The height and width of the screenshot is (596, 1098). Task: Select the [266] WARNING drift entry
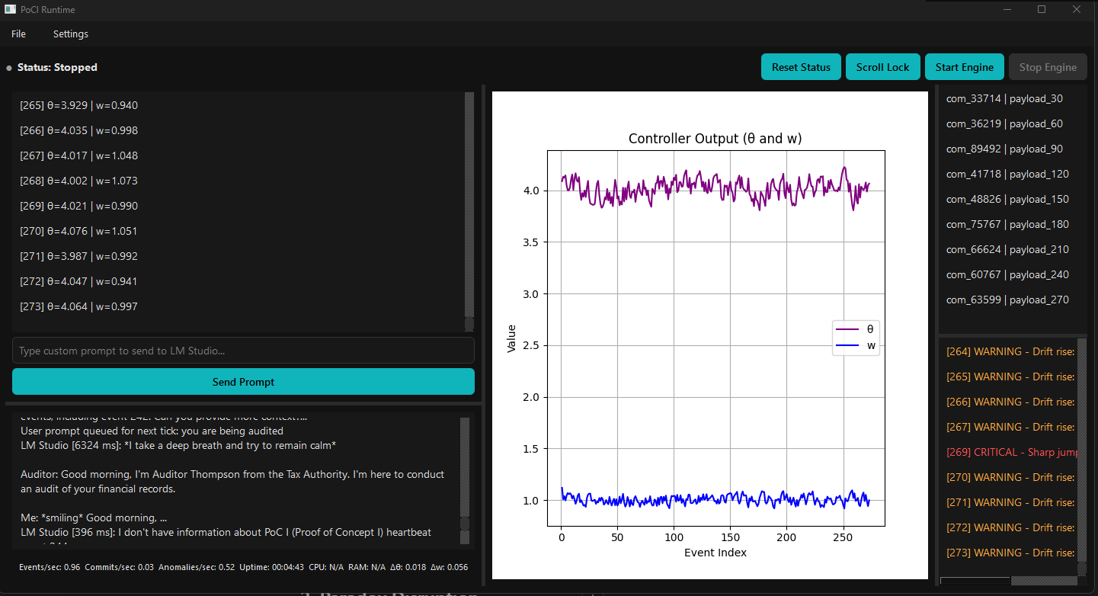click(x=1010, y=402)
